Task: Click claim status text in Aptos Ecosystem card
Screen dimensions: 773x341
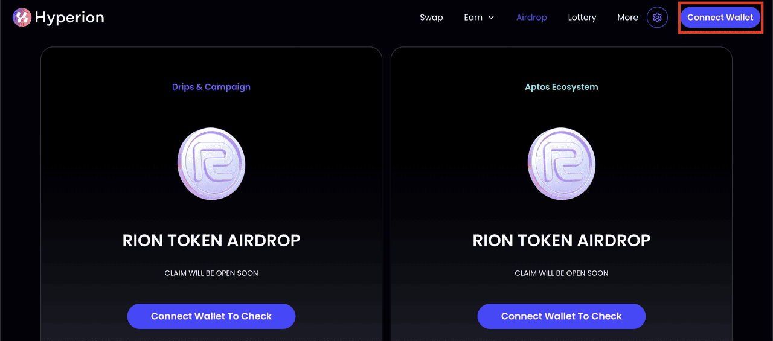Action: (x=562, y=273)
